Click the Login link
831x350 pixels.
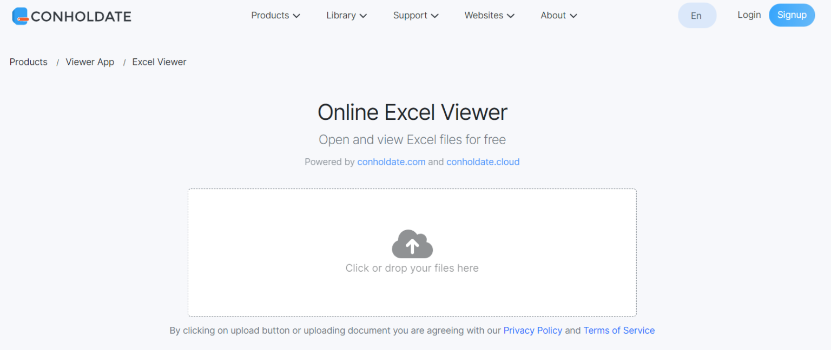click(x=749, y=15)
